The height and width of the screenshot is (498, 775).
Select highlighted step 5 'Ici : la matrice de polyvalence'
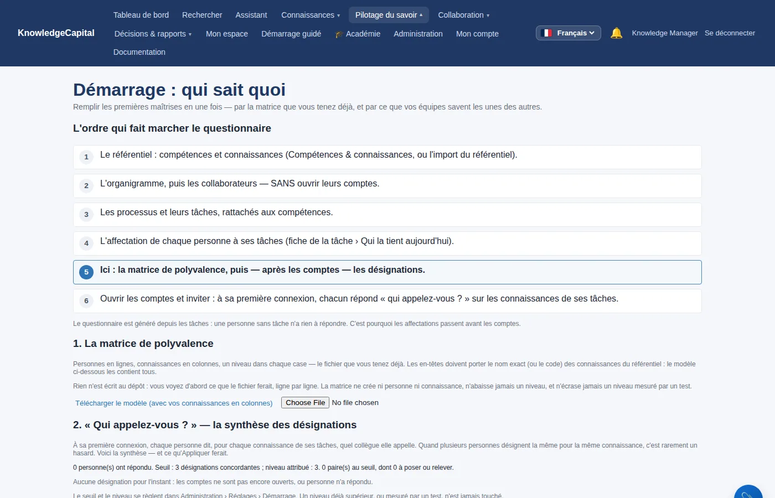(x=387, y=272)
